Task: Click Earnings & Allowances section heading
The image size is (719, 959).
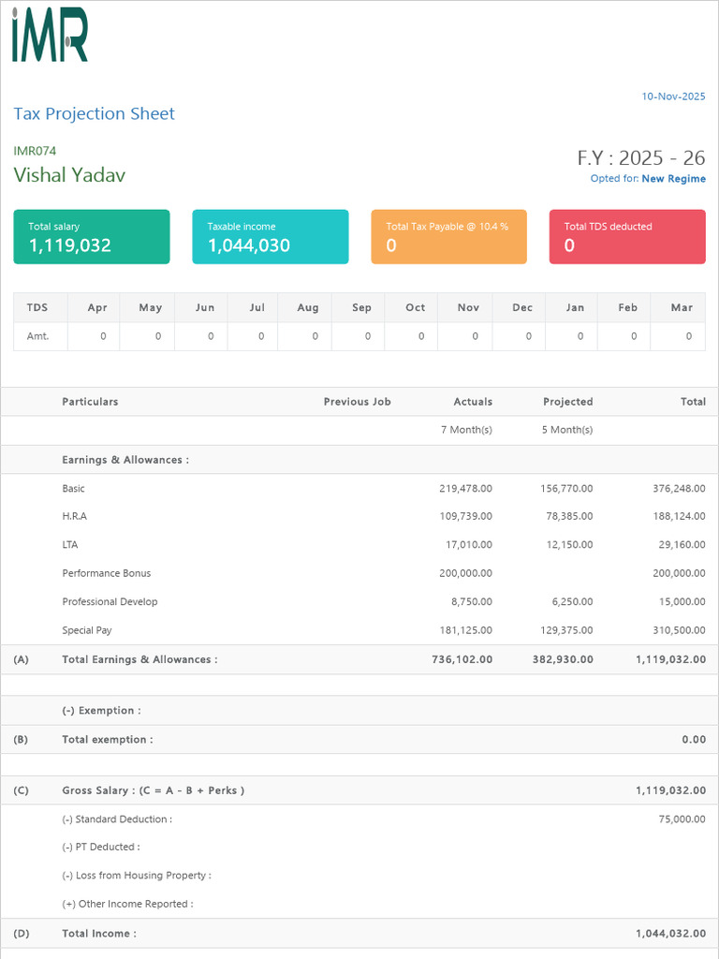Action: pos(125,460)
